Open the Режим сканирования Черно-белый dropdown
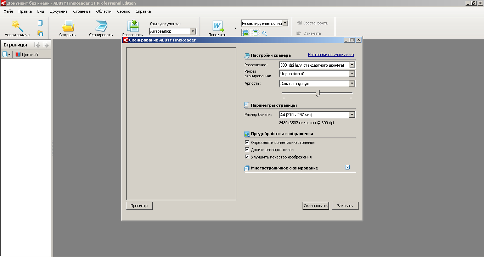 (x=352, y=74)
